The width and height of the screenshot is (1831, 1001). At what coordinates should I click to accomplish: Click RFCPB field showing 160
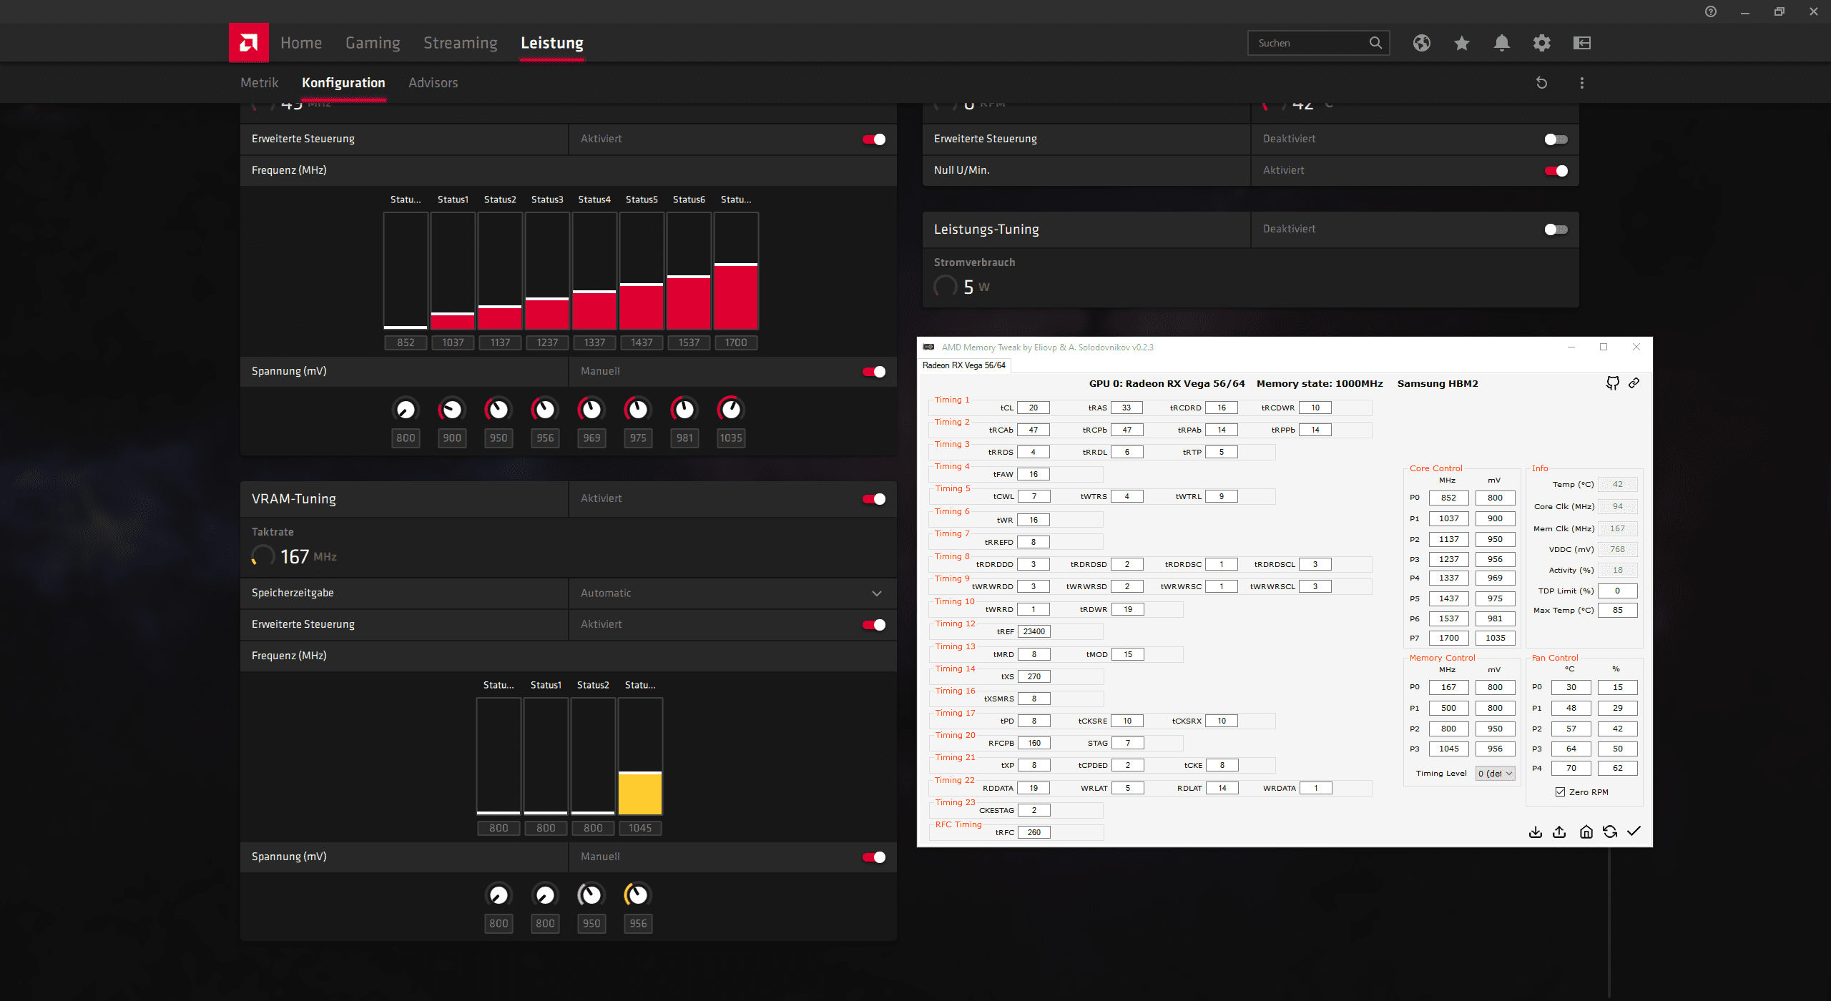[x=1034, y=743]
